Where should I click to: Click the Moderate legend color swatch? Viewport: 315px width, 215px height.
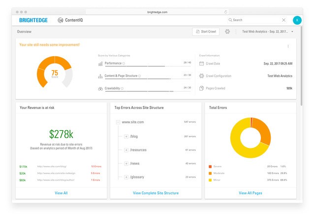(x=210, y=173)
